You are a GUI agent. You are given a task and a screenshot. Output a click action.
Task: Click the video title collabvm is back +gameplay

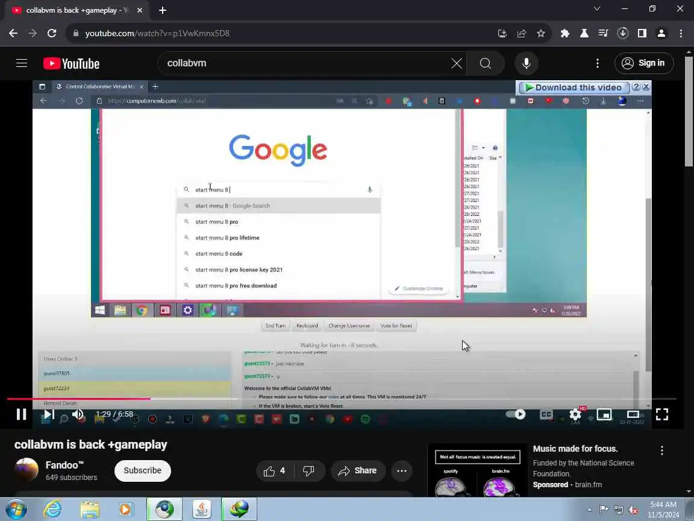point(91,444)
